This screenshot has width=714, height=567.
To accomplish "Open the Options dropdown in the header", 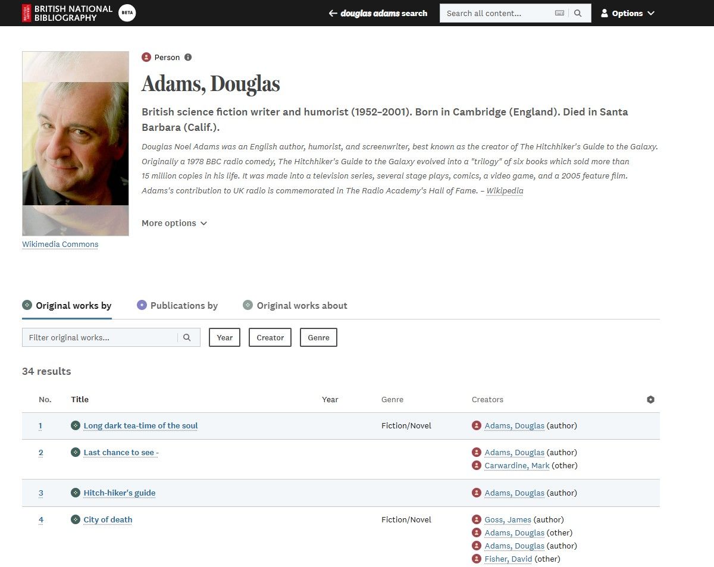I will point(628,12).
